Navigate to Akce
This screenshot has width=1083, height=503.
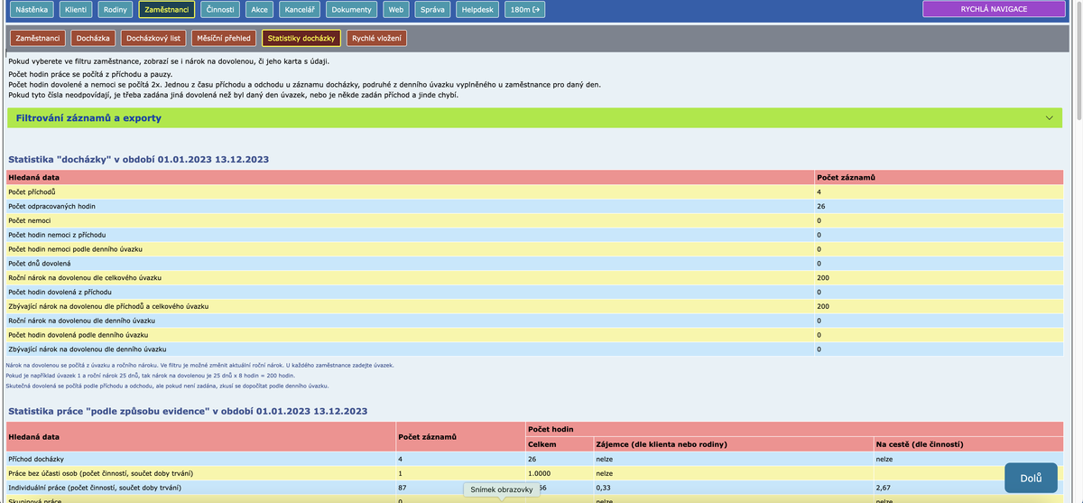(x=259, y=9)
